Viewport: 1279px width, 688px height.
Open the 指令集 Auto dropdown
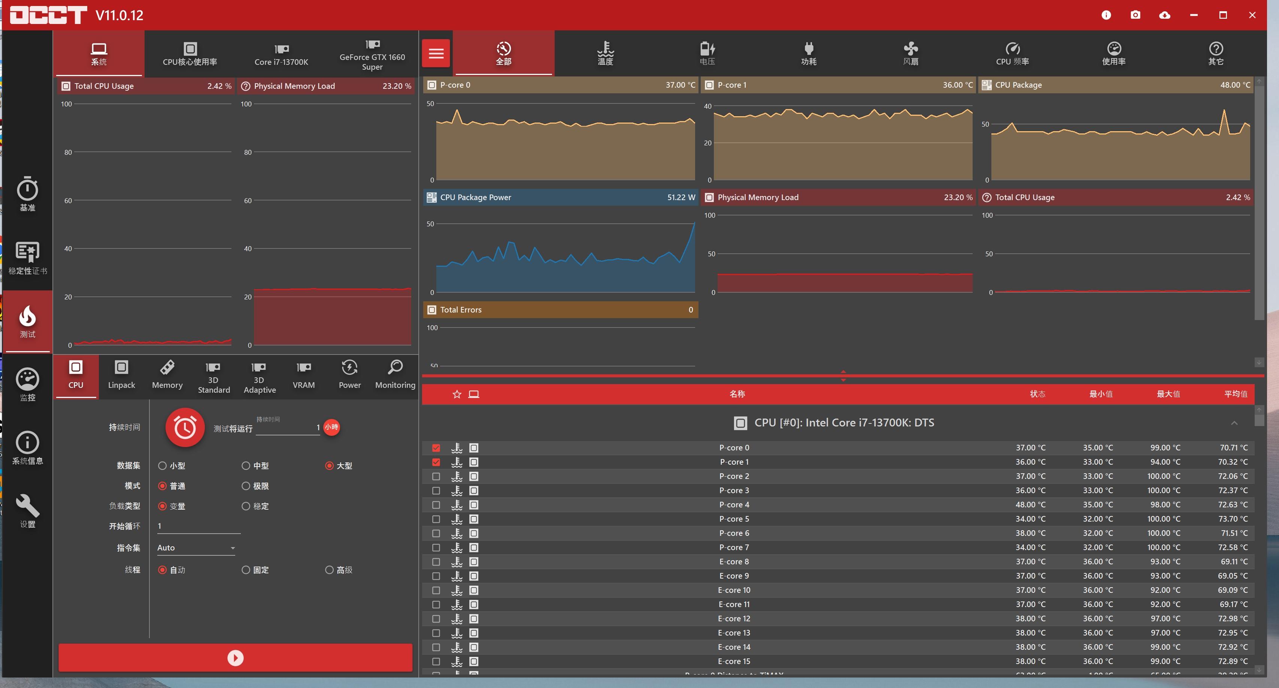pyautogui.click(x=196, y=547)
